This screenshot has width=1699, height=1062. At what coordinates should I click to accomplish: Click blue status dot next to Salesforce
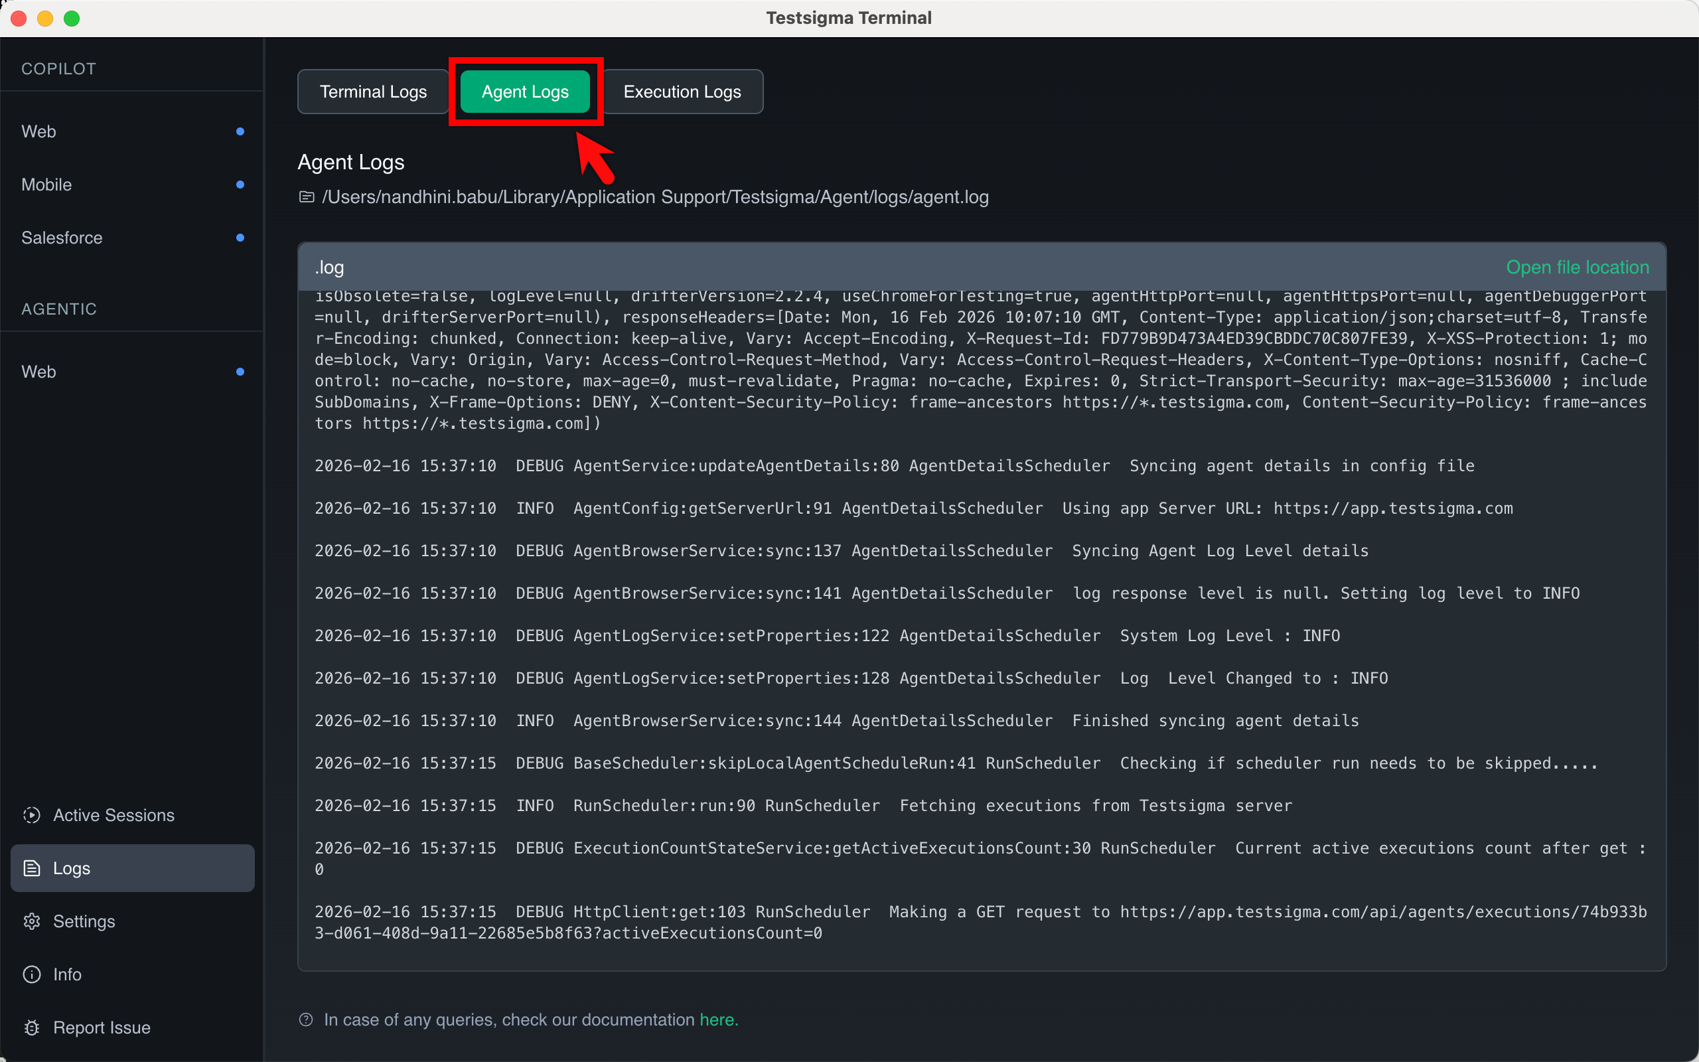(240, 238)
